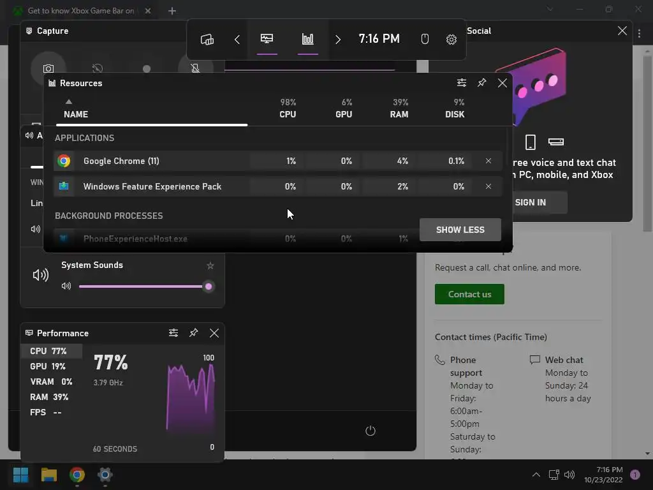Image resolution: width=653 pixels, height=490 pixels.
Task: Toggle the Resources widget from Game Bar toolbar
Action: 308,39
